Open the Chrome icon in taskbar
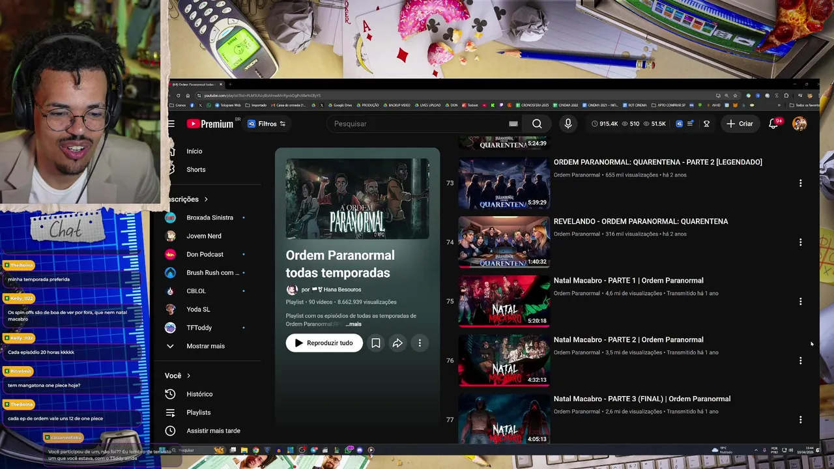 pos(255,450)
